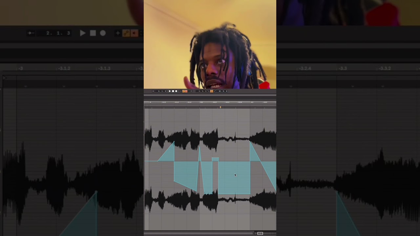This screenshot has width=420, height=236.
Task: Click the Session Record circle icon
Action: click(191, 91)
